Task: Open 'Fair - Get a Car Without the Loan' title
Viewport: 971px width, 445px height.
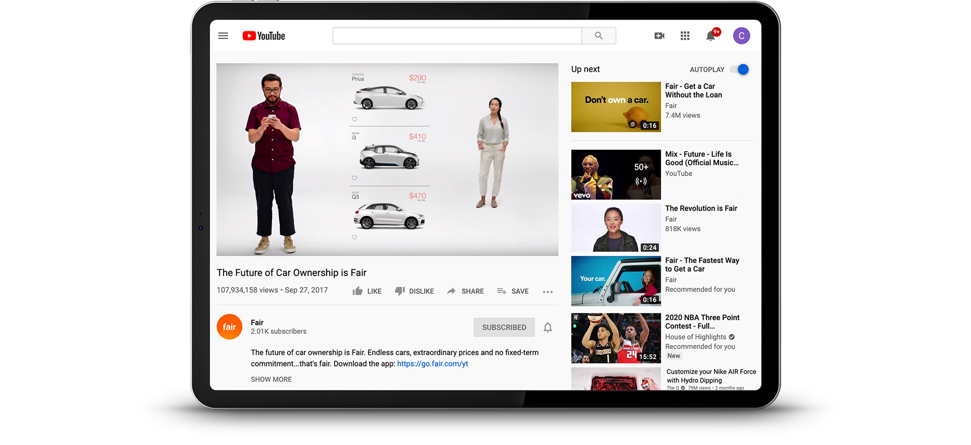Action: point(693,91)
